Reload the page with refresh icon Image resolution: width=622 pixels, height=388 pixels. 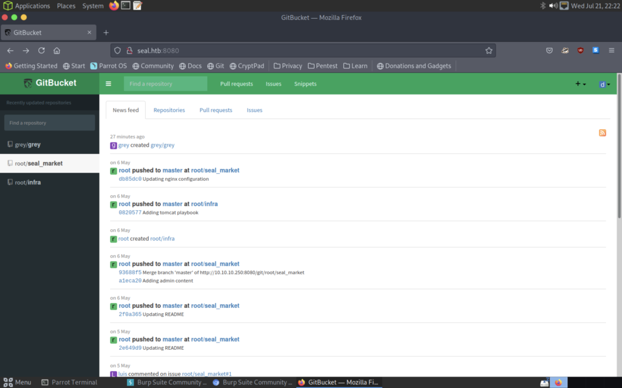pyautogui.click(x=41, y=50)
